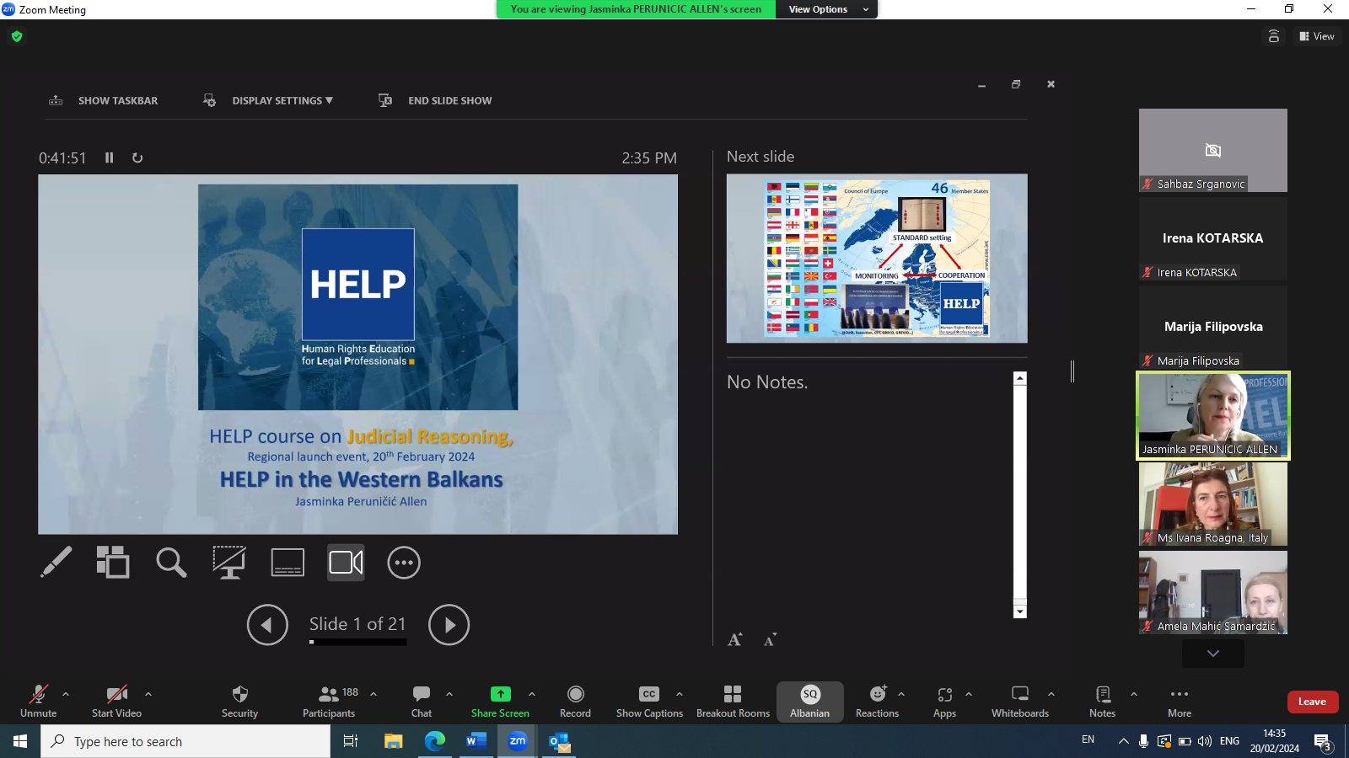This screenshot has width=1349, height=758.
Task: Open the View Options dropdown
Action: click(827, 9)
